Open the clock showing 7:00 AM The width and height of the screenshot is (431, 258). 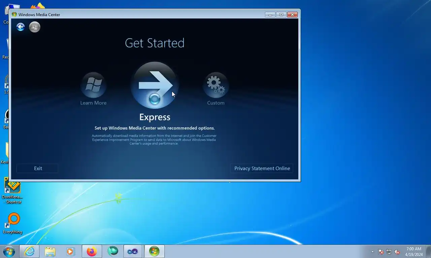[414, 252]
